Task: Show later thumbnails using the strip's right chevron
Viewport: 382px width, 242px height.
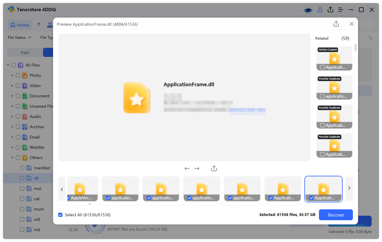Action: [349, 188]
